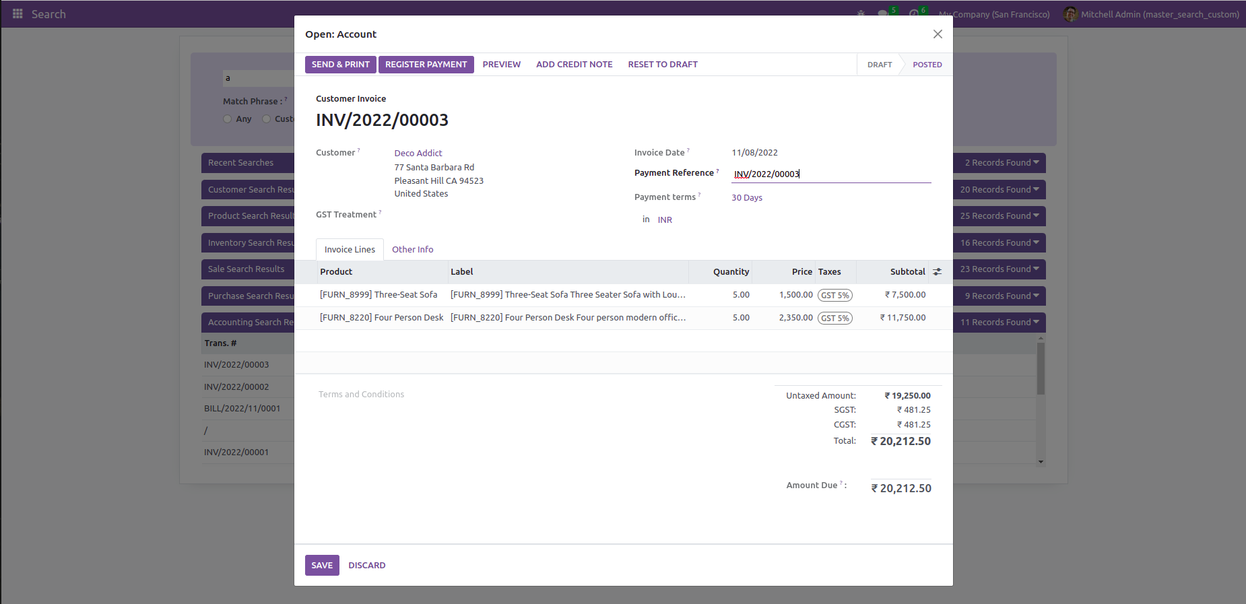This screenshot has width=1246, height=604.
Task: Close the Open: Account dialog
Action: [938, 34]
